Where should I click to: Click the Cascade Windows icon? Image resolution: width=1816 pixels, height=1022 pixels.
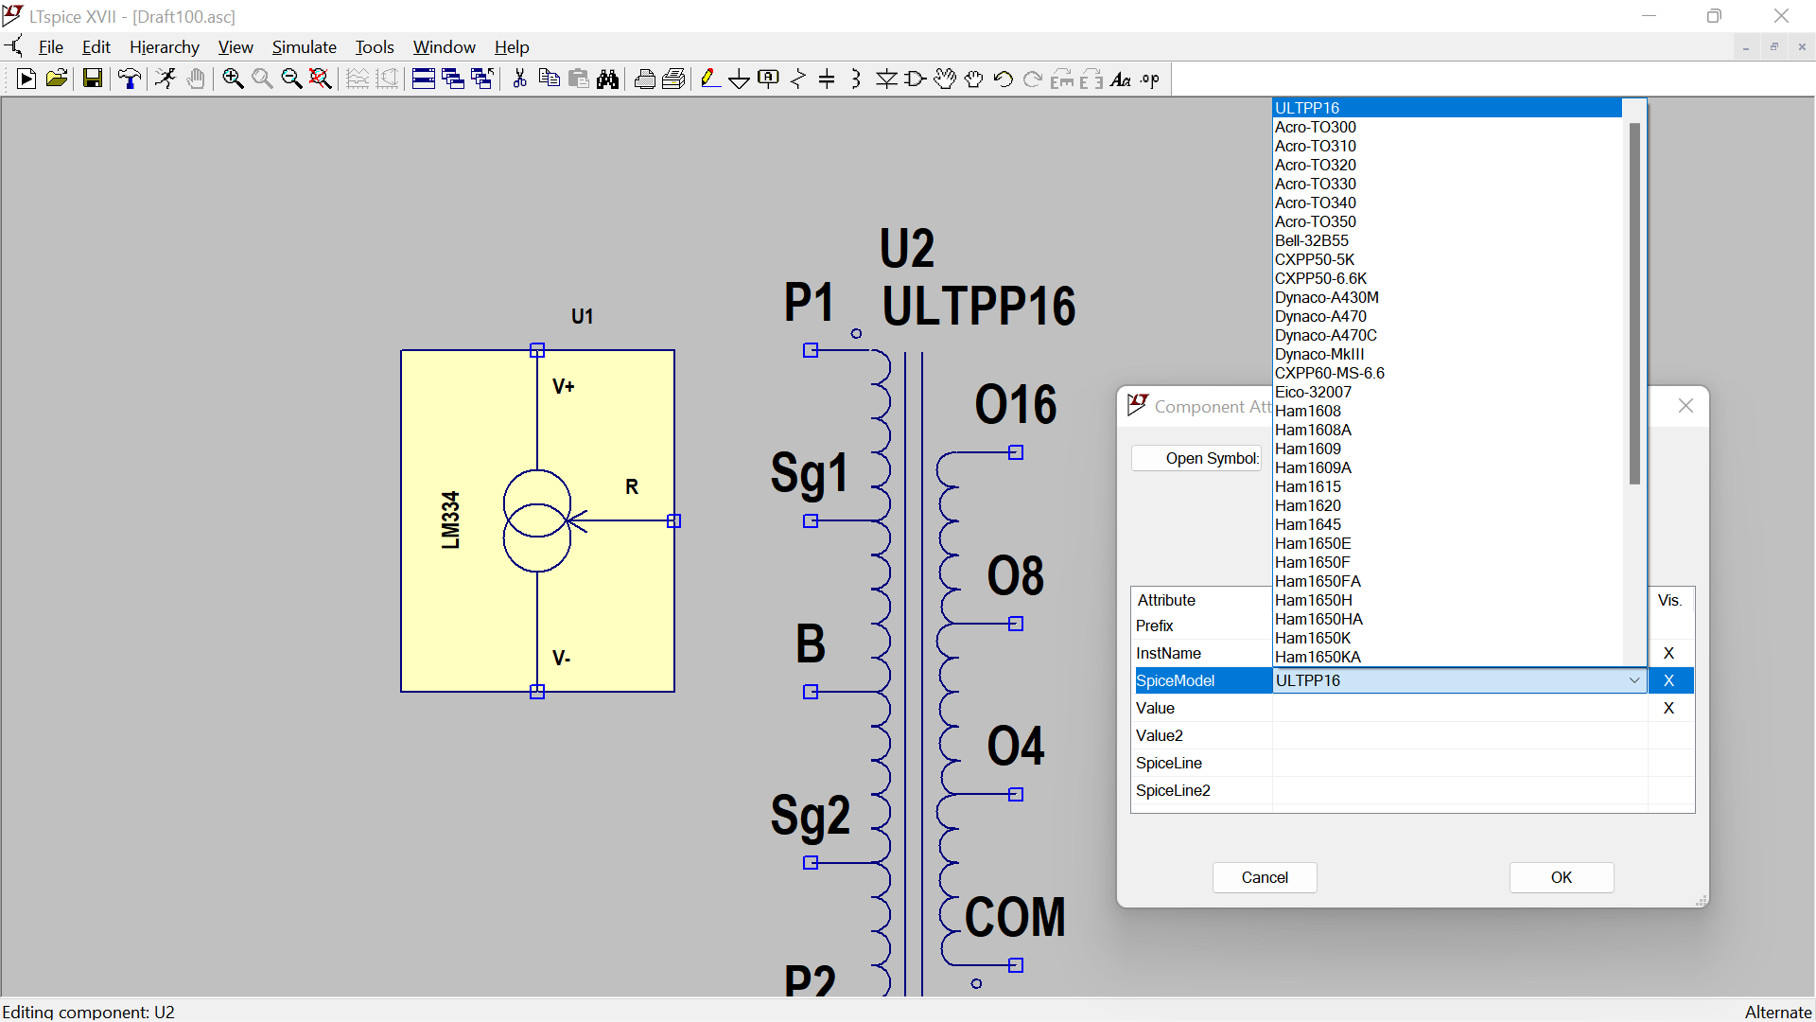click(x=453, y=79)
